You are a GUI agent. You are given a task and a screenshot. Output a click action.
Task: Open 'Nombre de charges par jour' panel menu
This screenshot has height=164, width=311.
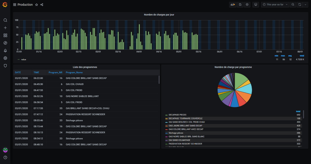coord(159,15)
